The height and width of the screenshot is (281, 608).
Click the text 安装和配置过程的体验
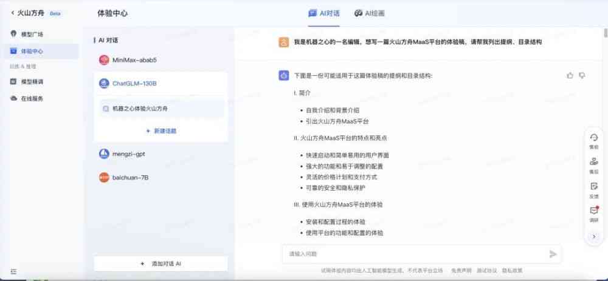pos(336,222)
